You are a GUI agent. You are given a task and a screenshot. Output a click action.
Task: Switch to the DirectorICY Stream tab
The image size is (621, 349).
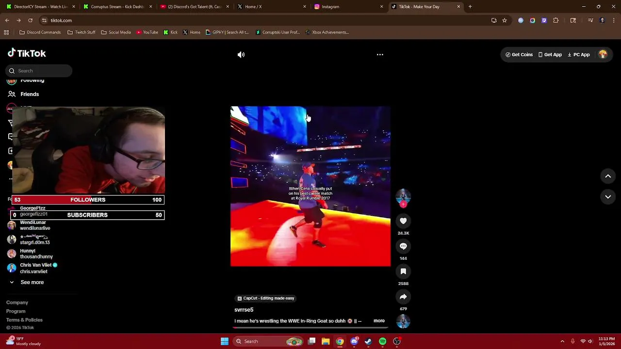tap(40, 7)
